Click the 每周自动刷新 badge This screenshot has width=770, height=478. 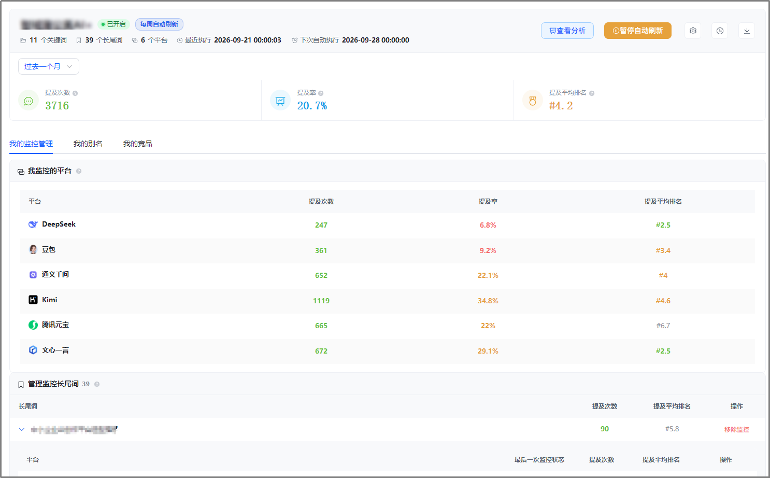coord(159,24)
